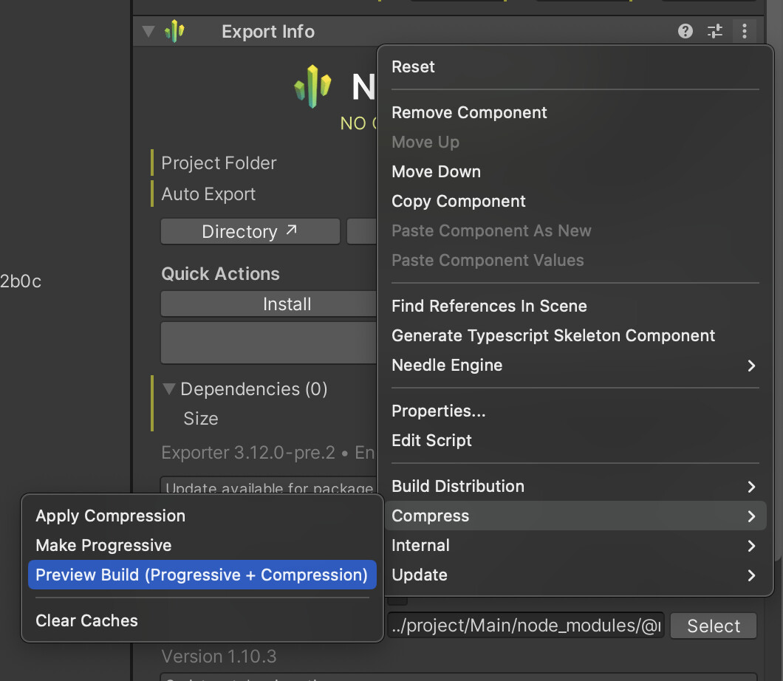
Task: Collapse the Export Info component foldout
Action: click(148, 31)
